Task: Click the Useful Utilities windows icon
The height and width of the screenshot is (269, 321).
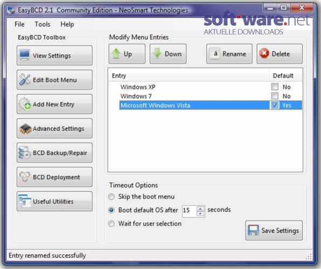Action: (25, 201)
